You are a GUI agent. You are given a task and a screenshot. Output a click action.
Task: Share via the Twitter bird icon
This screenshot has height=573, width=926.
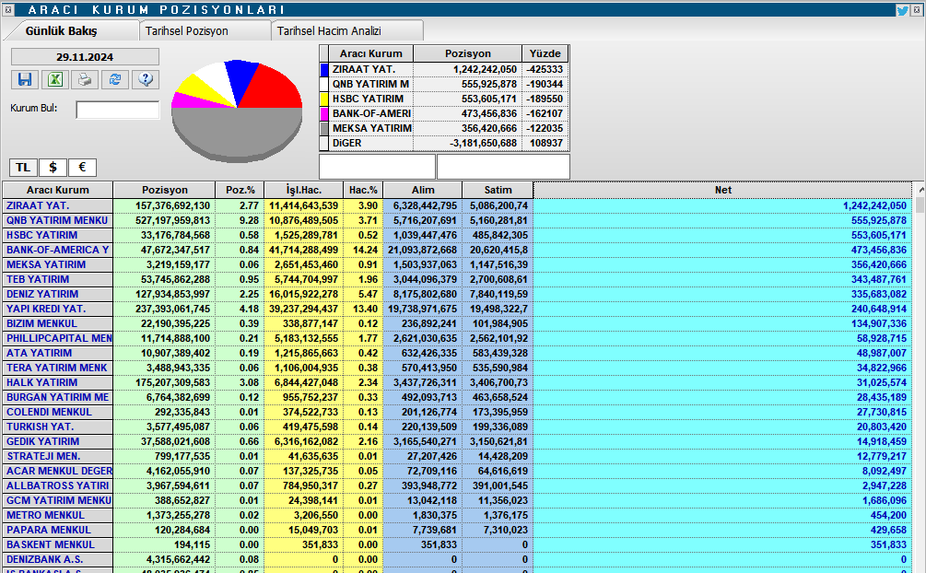[x=902, y=10]
